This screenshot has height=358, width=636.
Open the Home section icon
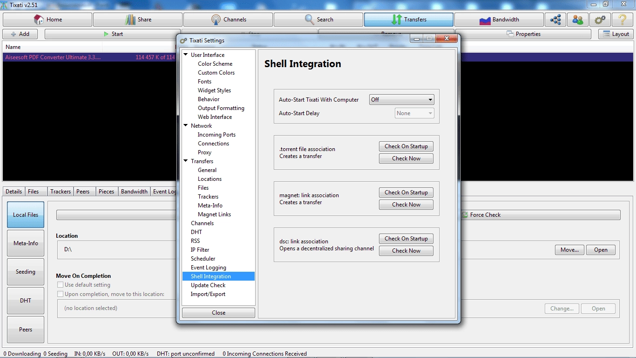tap(39, 20)
